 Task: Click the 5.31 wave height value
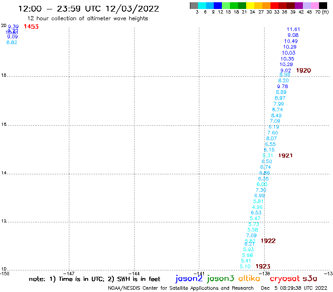click(268, 155)
